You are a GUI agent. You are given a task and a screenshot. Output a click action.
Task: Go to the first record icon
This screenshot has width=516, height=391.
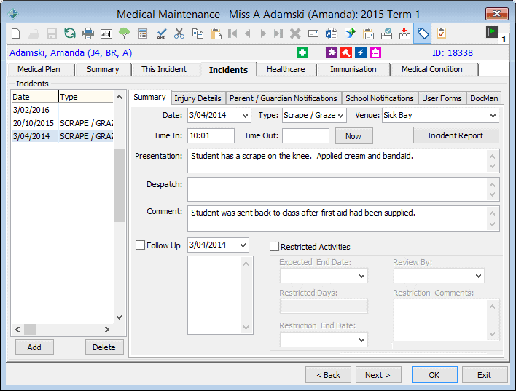tap(232, 33)
